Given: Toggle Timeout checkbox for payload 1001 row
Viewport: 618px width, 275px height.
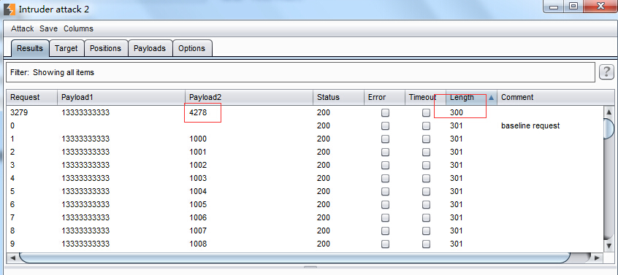Looking at the screenshot, I should pyautogui.click(x=426, y=152).
